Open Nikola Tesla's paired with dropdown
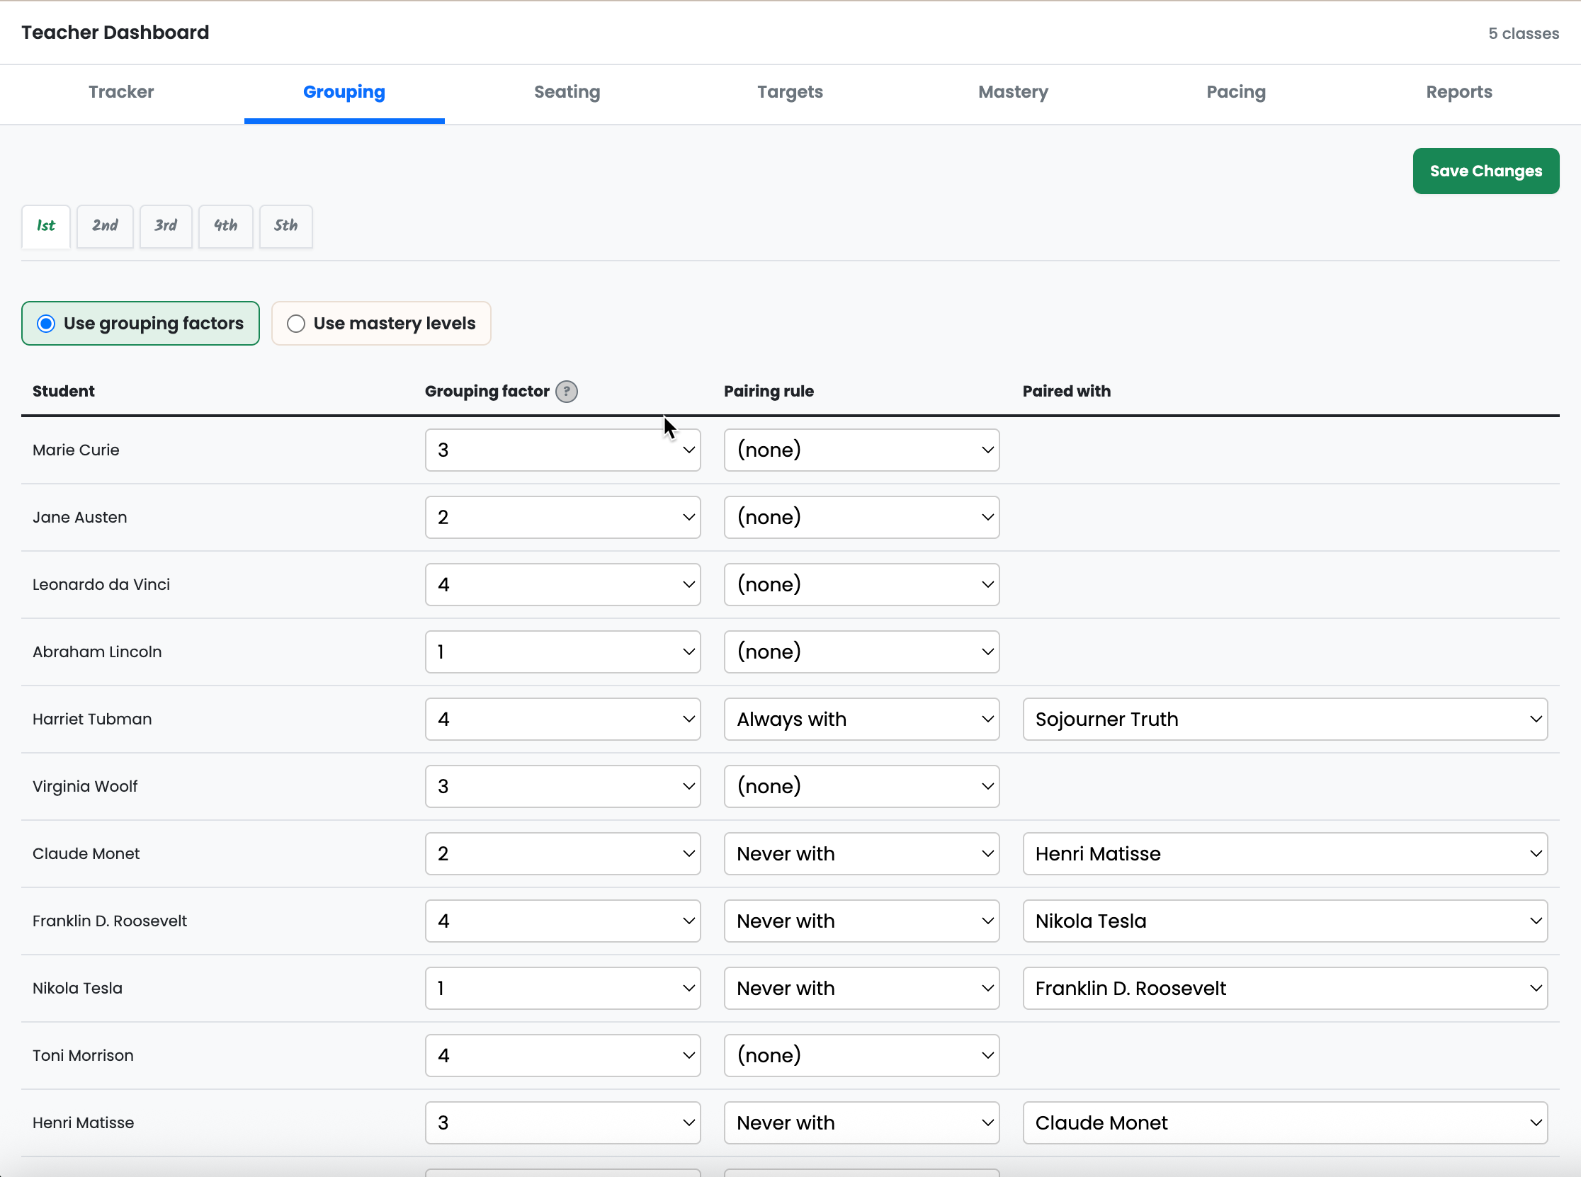 pos(1284,988)
